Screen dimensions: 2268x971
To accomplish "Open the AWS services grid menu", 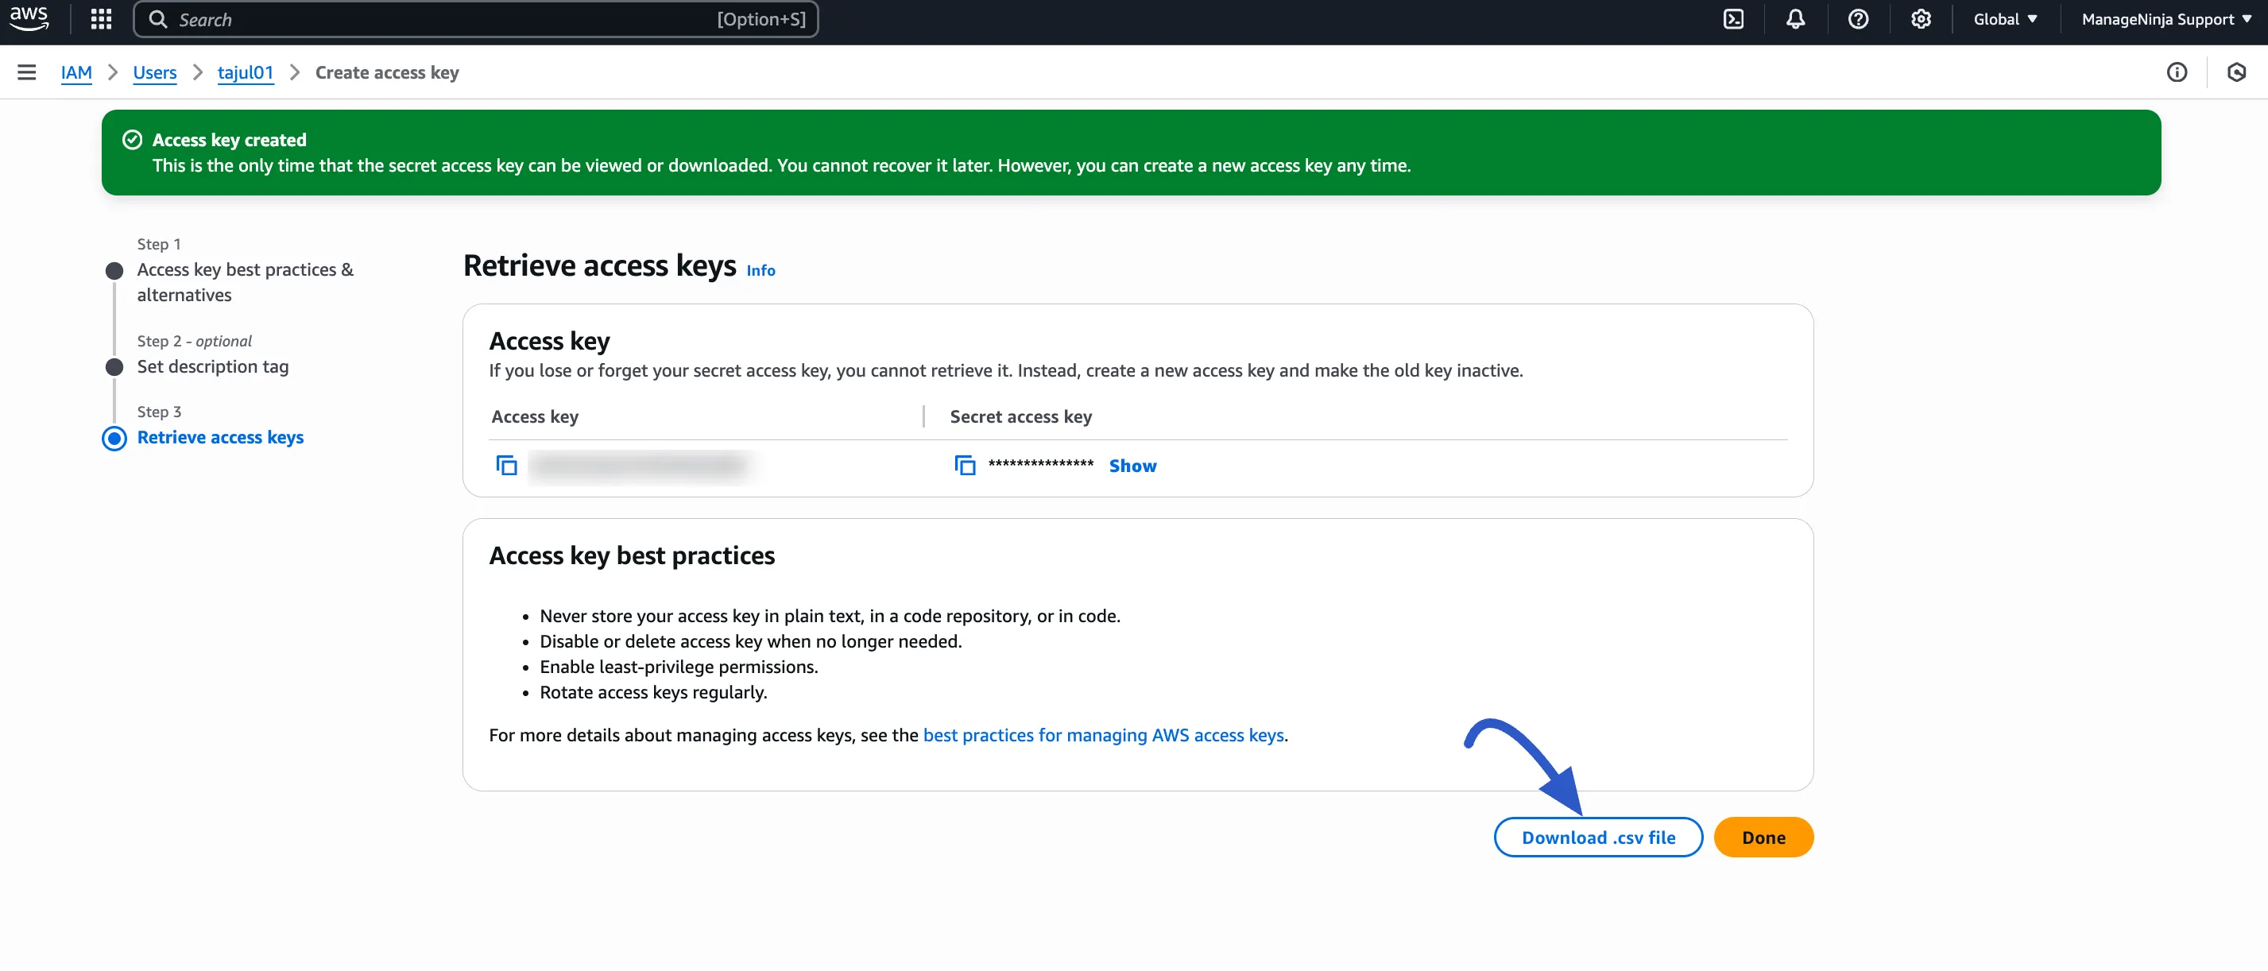I will click(100, 18).
